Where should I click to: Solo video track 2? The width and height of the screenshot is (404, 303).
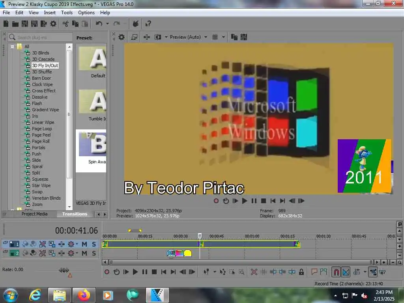94,253
